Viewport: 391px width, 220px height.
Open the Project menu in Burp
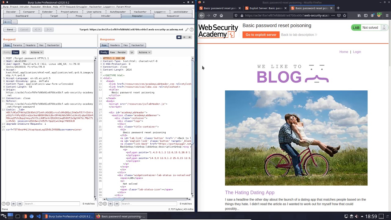[14, 7]
